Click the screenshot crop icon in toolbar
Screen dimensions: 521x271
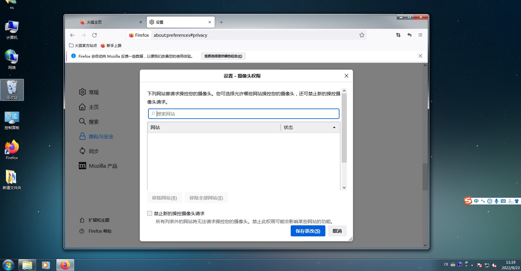(398, 35)
